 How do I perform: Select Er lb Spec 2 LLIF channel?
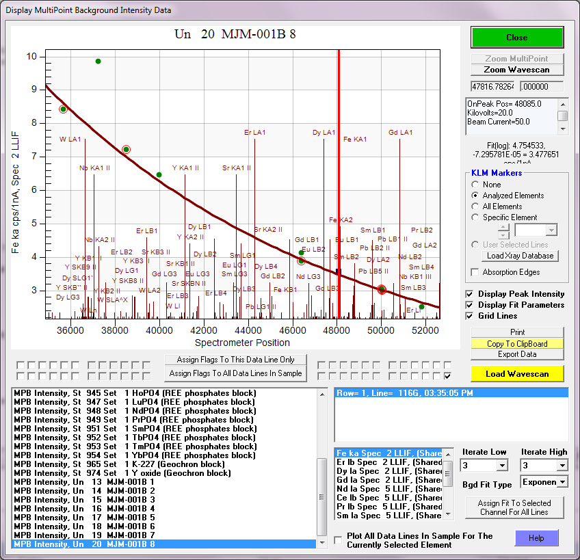click(388, 462)
